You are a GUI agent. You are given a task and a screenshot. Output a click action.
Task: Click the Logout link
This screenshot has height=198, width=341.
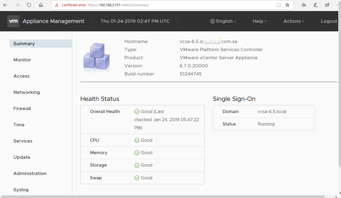[x=329, y=21]
